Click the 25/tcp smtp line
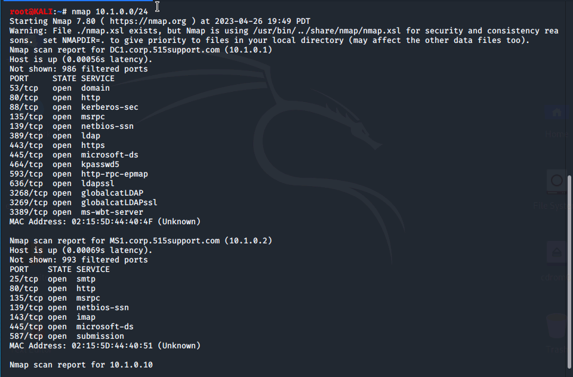573x377 pixels. tap(53, 279)
